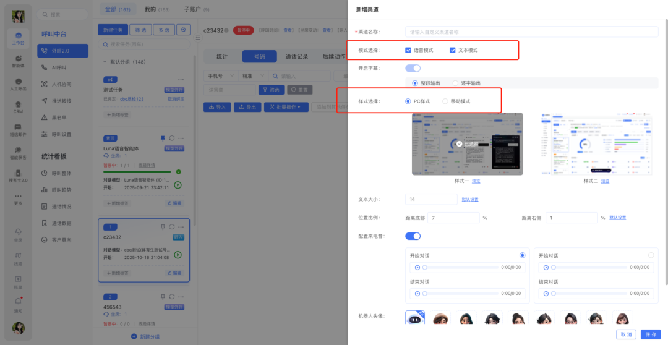This screenshot has height=345, width=668.
Task: Click 默认设置 link next to 文本大小
Action: tap(470, 199)
